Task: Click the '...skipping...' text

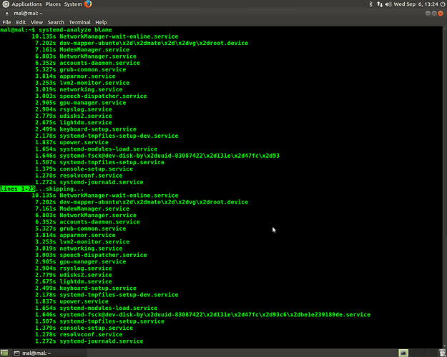Action: click(x=59, y=188)
